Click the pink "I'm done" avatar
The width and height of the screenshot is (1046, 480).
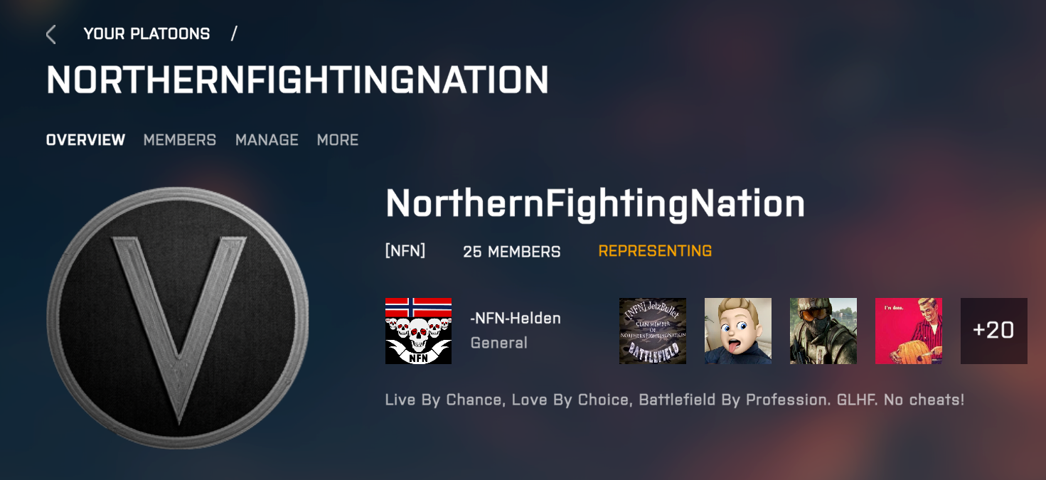pyautogui.click(x=909, y=331)
